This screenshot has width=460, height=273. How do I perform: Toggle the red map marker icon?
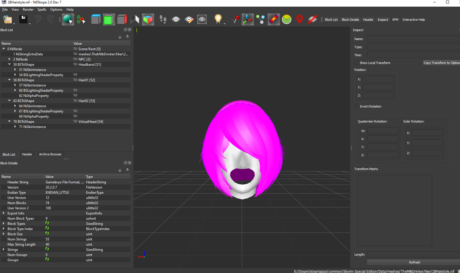(300, 19)
